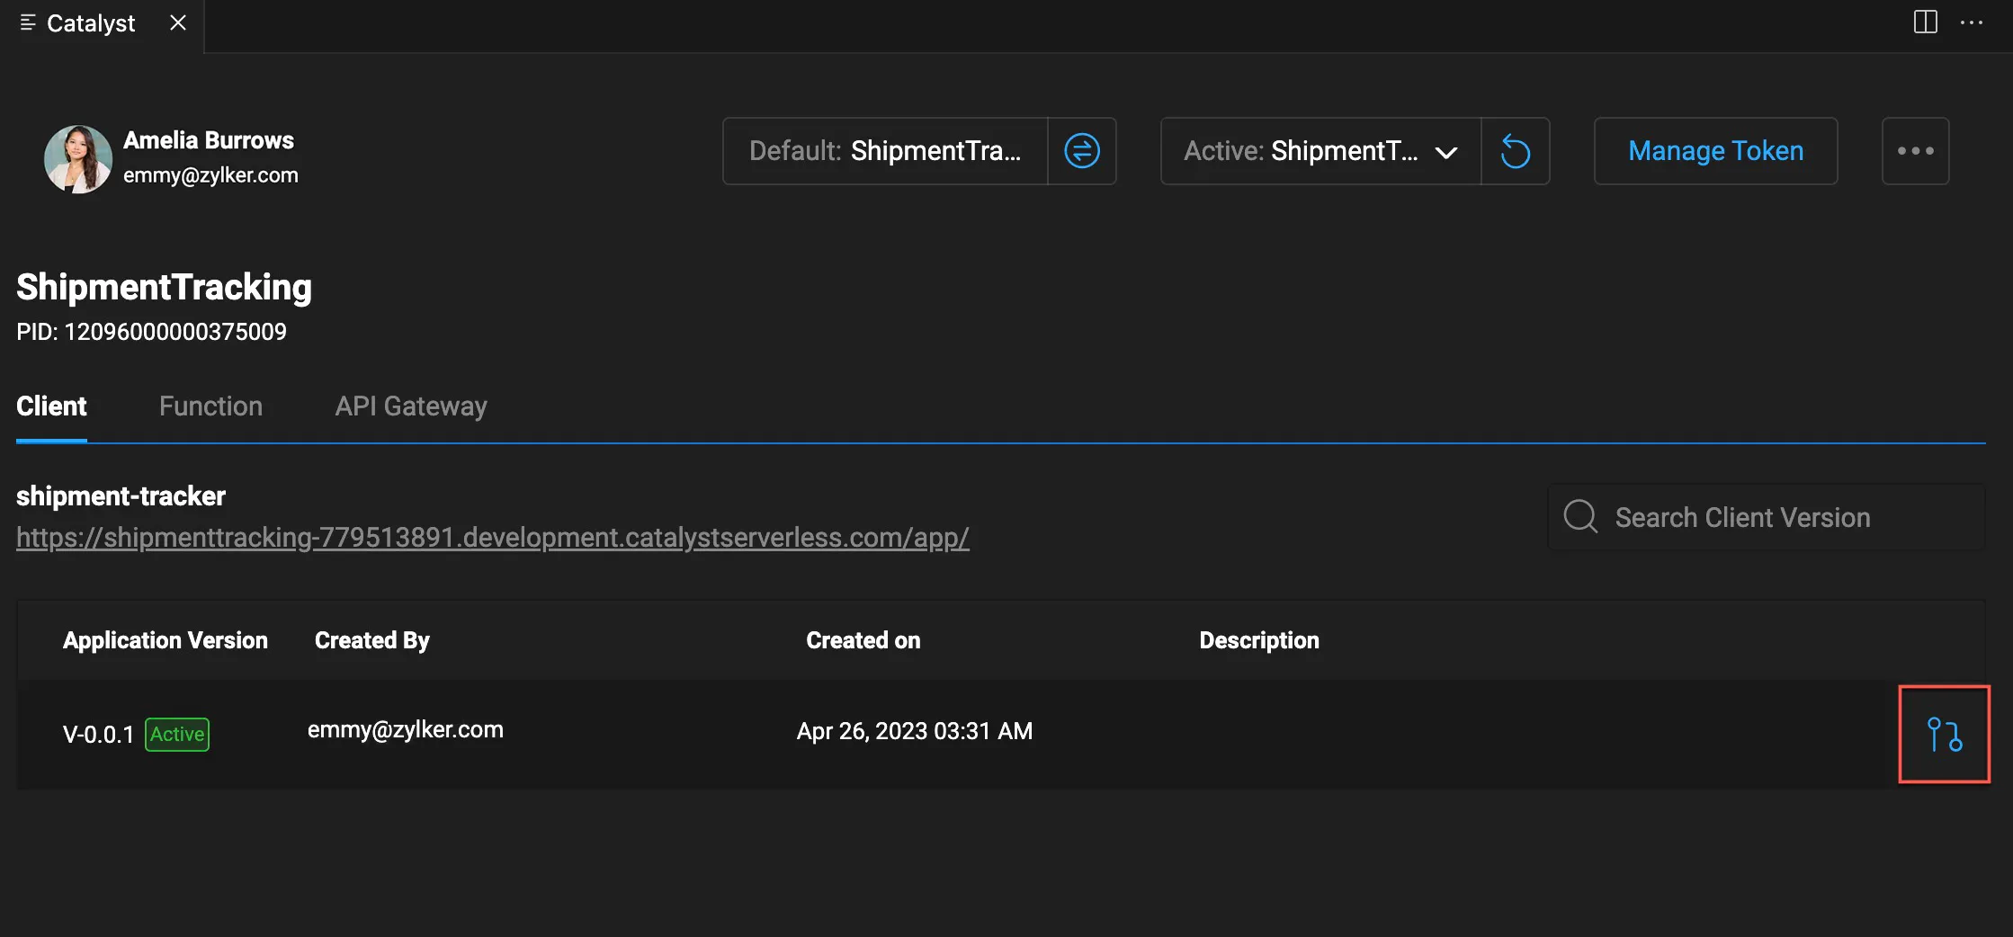Click the Description column header
2013x937 pixels.
pos(1259,640)
